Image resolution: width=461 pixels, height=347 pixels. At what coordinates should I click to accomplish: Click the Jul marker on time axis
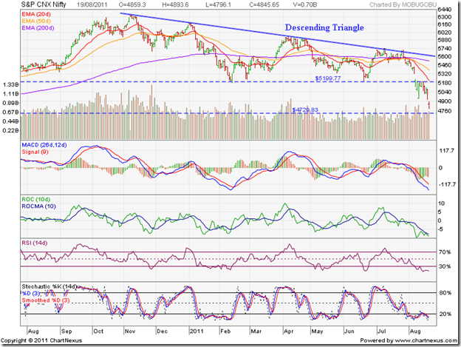(x=381, y=331)
